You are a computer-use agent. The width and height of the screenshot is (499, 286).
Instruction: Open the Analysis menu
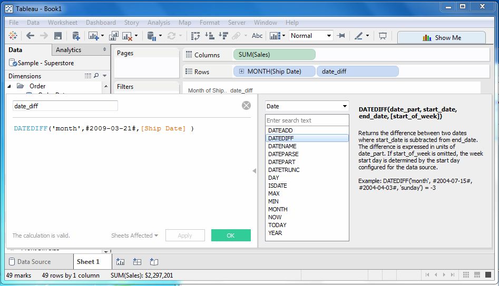coord(159,23)
